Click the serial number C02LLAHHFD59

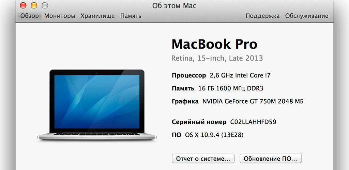coord(253,122)
